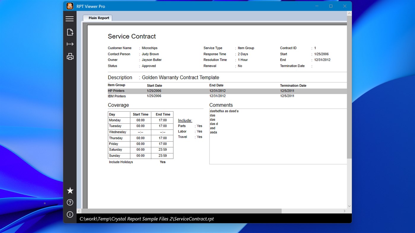Click the response time value 2 Days
415x233 pixels.
point(243,54)
